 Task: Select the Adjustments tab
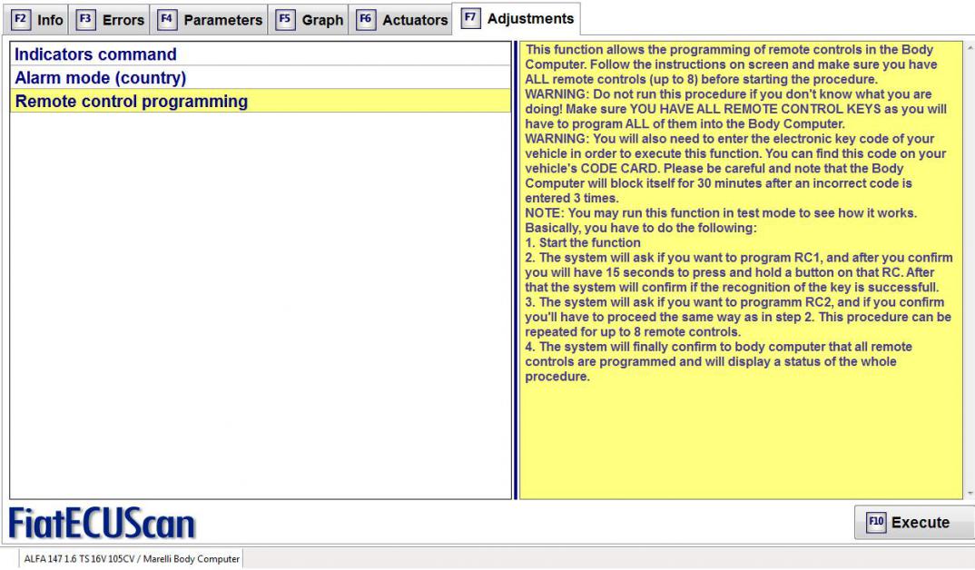click(517, 19)
